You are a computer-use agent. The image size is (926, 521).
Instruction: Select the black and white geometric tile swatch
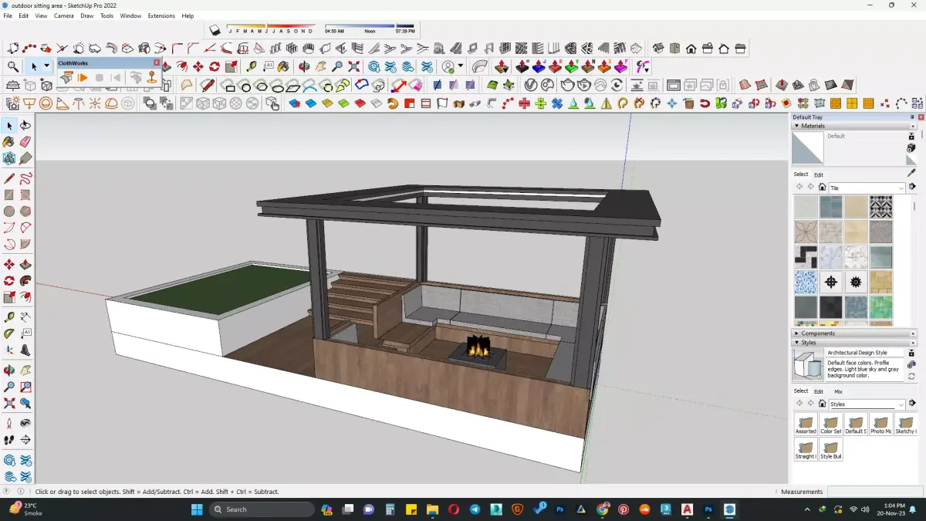880,207
